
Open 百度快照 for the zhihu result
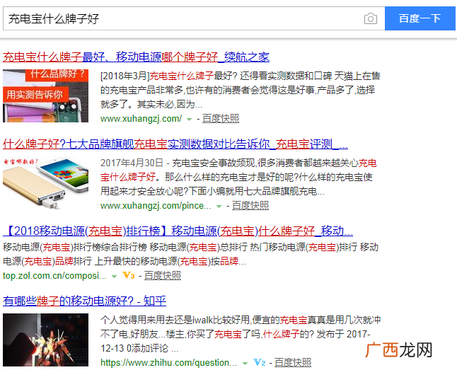point(293,363)
